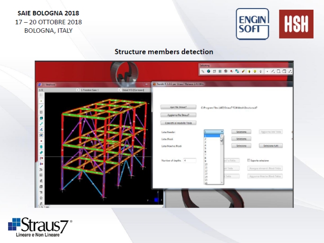Click the globe icon in Selecting toolbar
The width and height of the screenshot is (324, 243).
(209, 72)
